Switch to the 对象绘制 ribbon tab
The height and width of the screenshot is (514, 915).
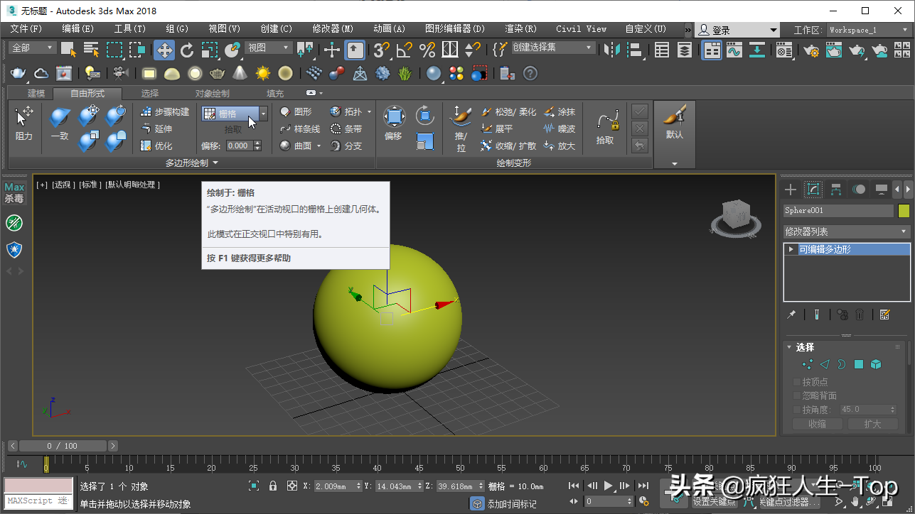point(213,94)
